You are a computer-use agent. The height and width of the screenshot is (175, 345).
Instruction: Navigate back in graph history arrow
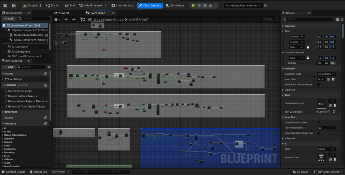click(x=66, y=19)
